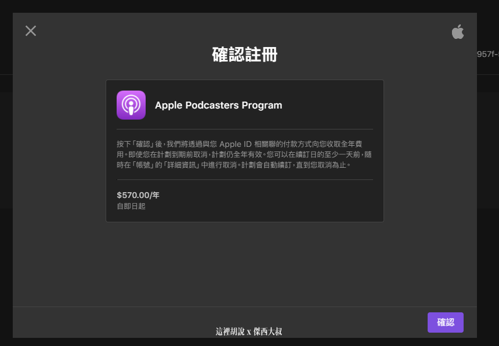499x346 pixels.
Task: Click the billing terms paragraph text
Action: click(244, 154)
